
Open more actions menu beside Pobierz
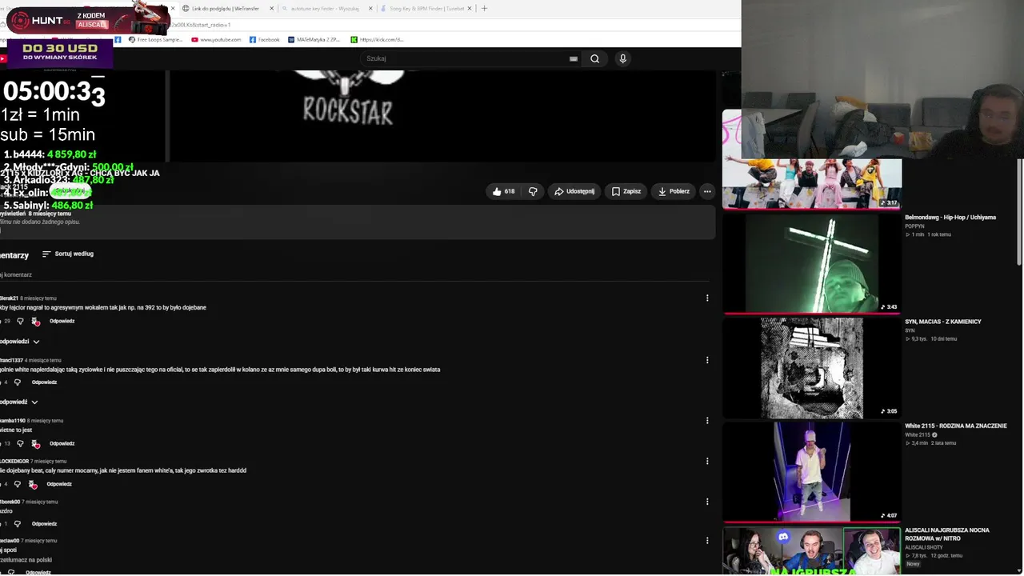(x=707, y=191)
